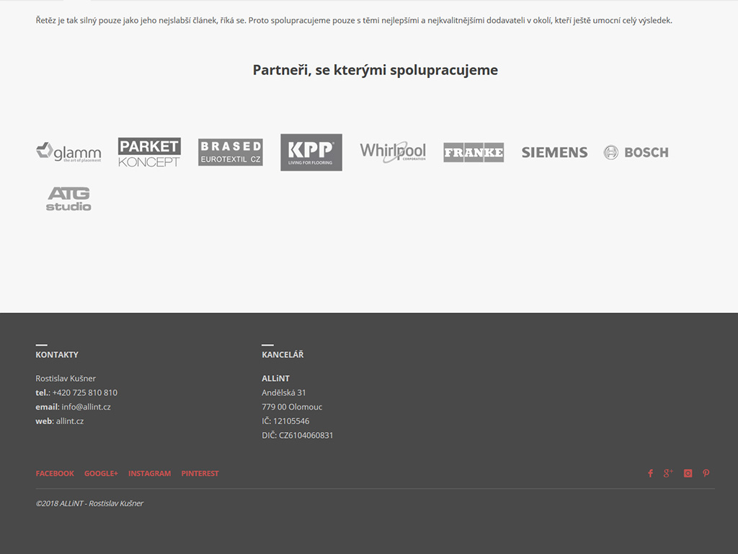Click the Google+ icon in the footer

click(x=668, y=473)
